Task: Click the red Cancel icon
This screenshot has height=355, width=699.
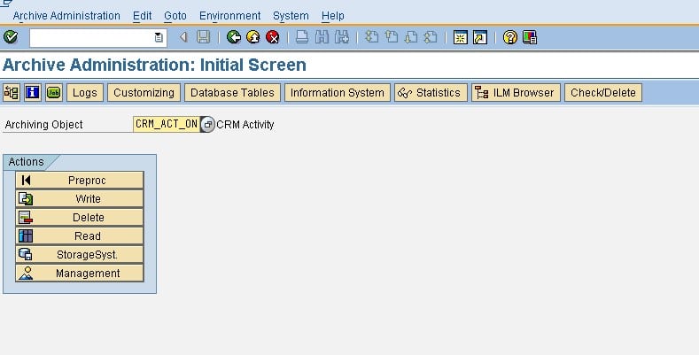Action: tap(272, 37)
